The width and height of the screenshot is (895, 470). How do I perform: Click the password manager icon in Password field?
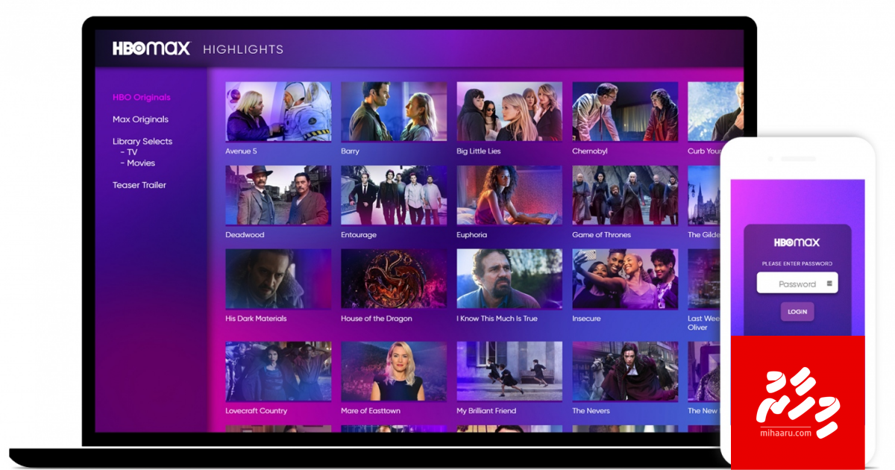(x=829, y=283)
